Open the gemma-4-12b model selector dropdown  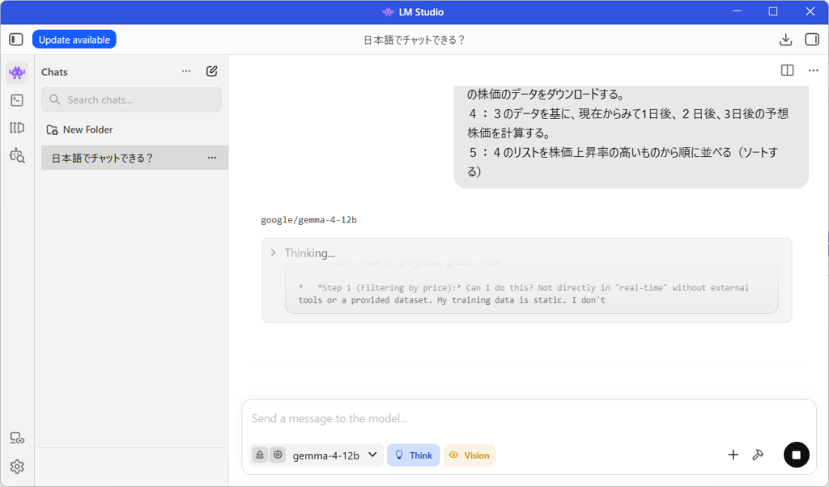(334, 455)
